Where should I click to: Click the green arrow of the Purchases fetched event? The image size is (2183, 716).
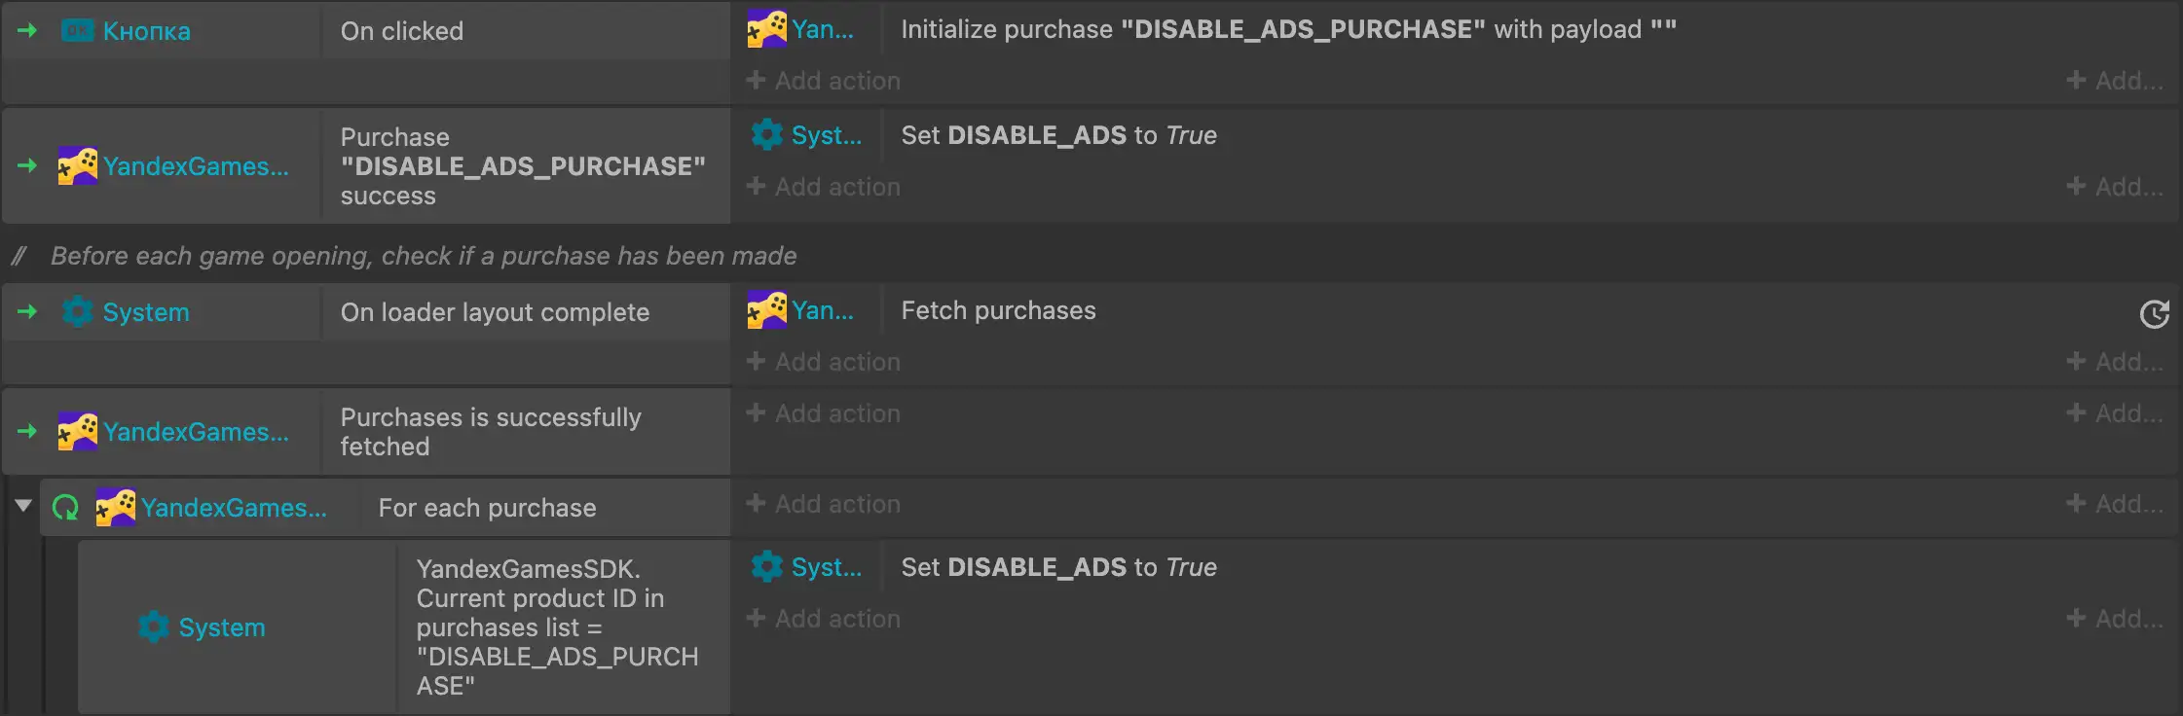pyautogui.click(x=27, y=431)
